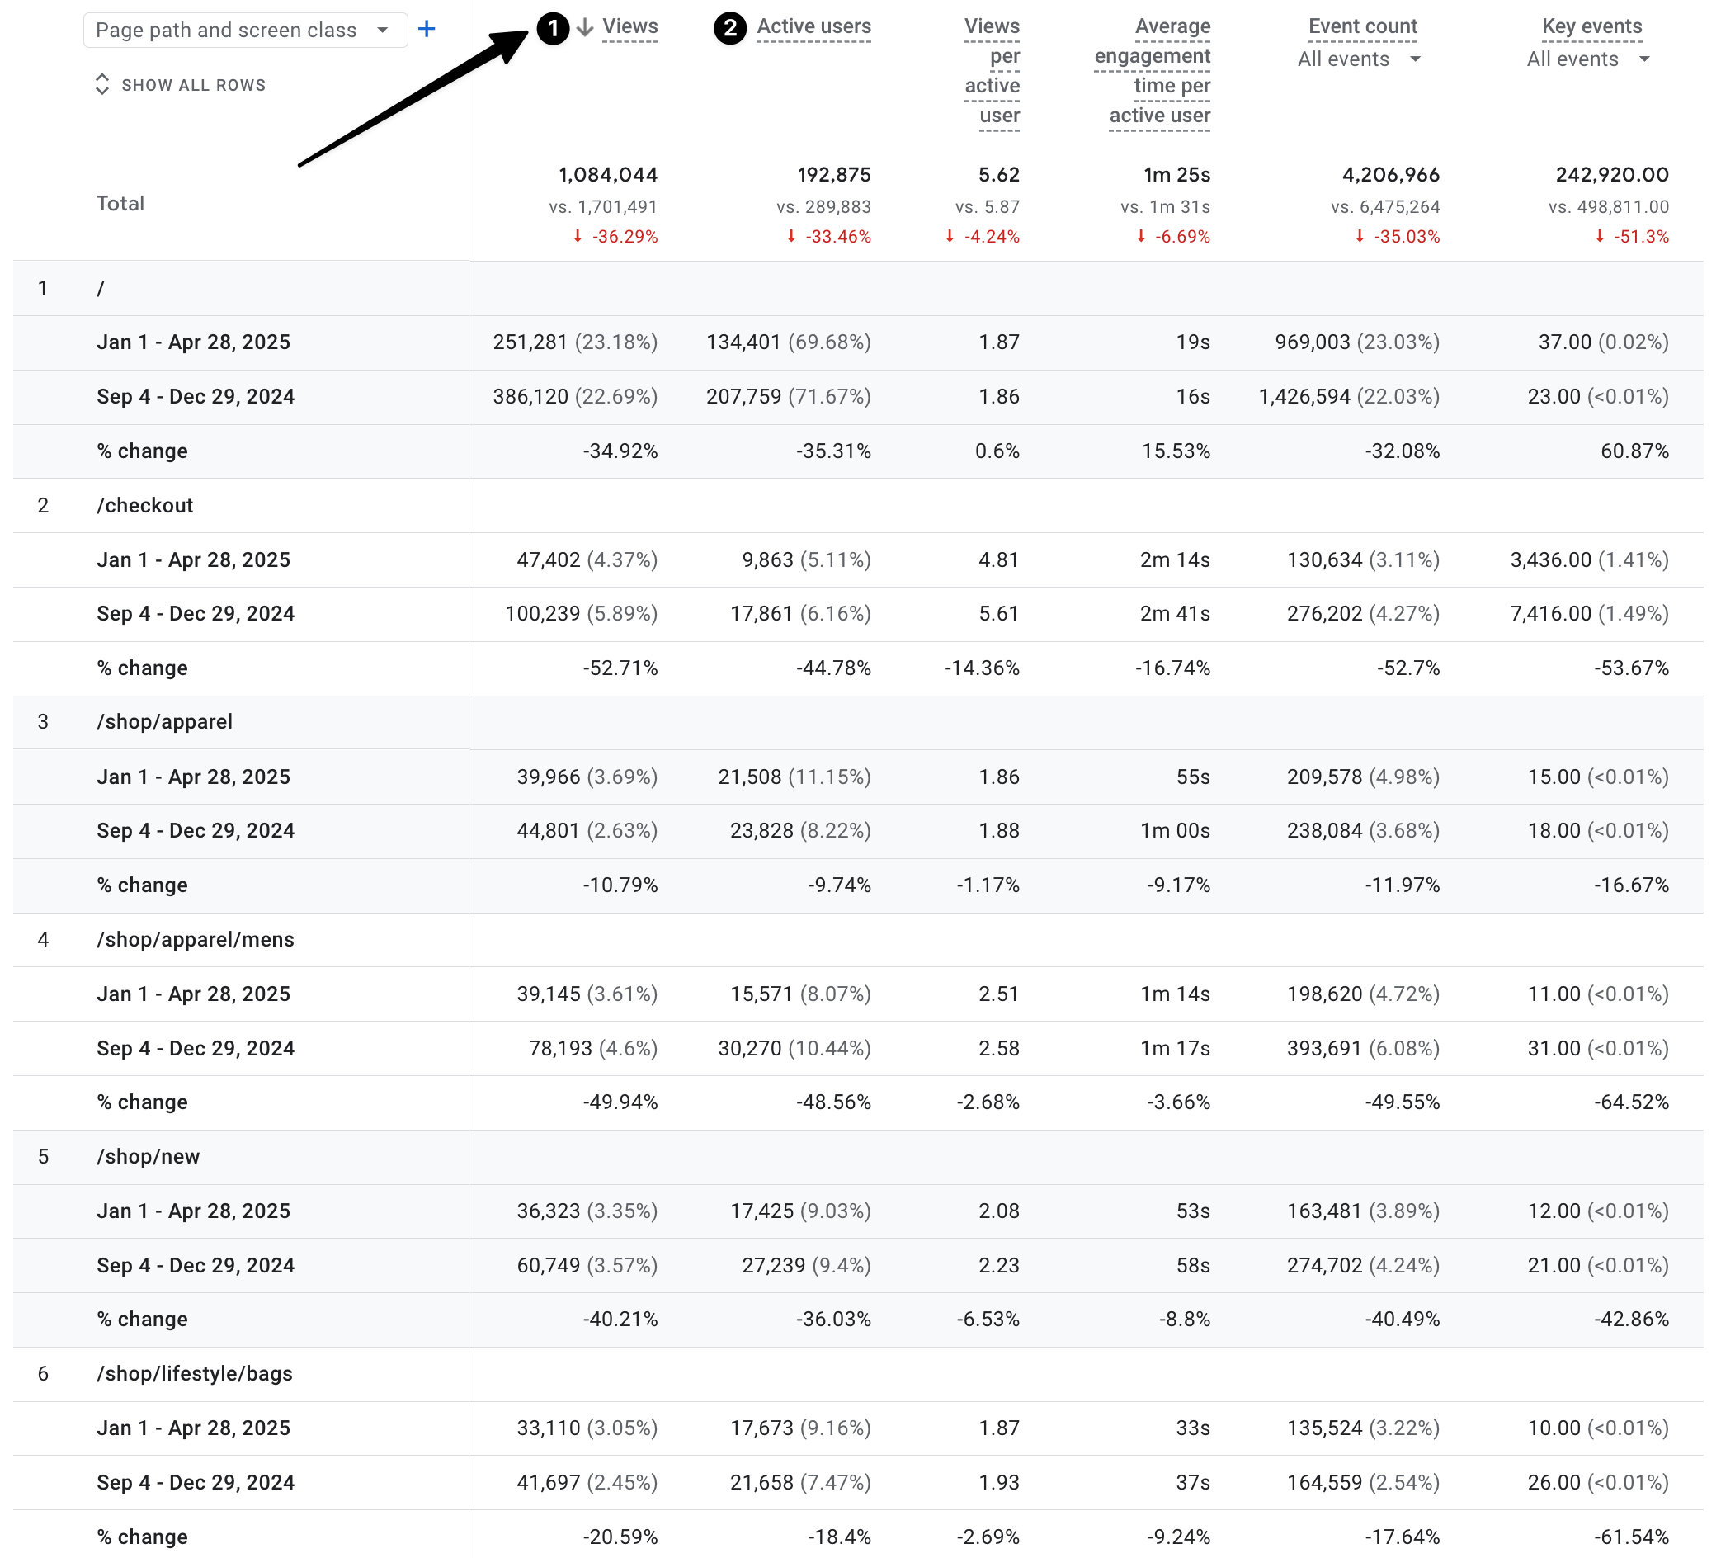The width and height of the screenshot is (1721, 1558).
Task: Select the /checkout page row
Action: (145, 505)
